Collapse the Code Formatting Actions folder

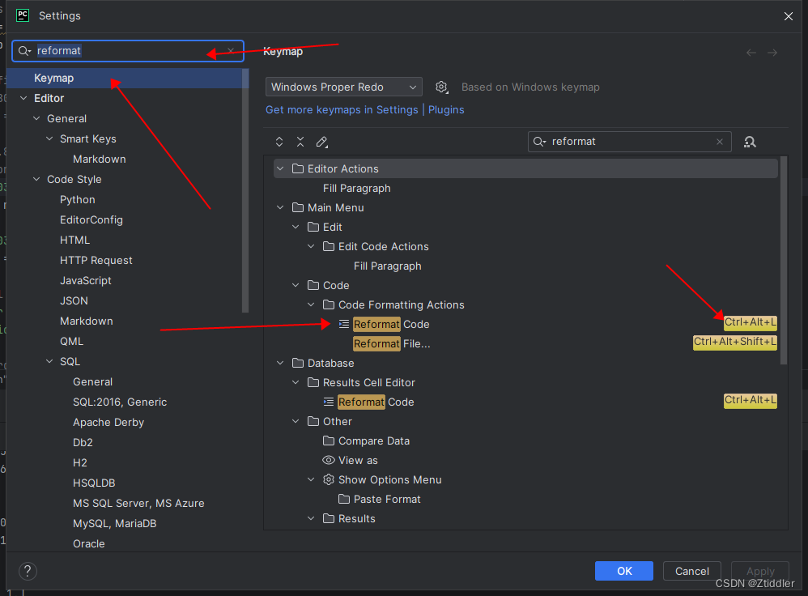click(x=311, y=304)
